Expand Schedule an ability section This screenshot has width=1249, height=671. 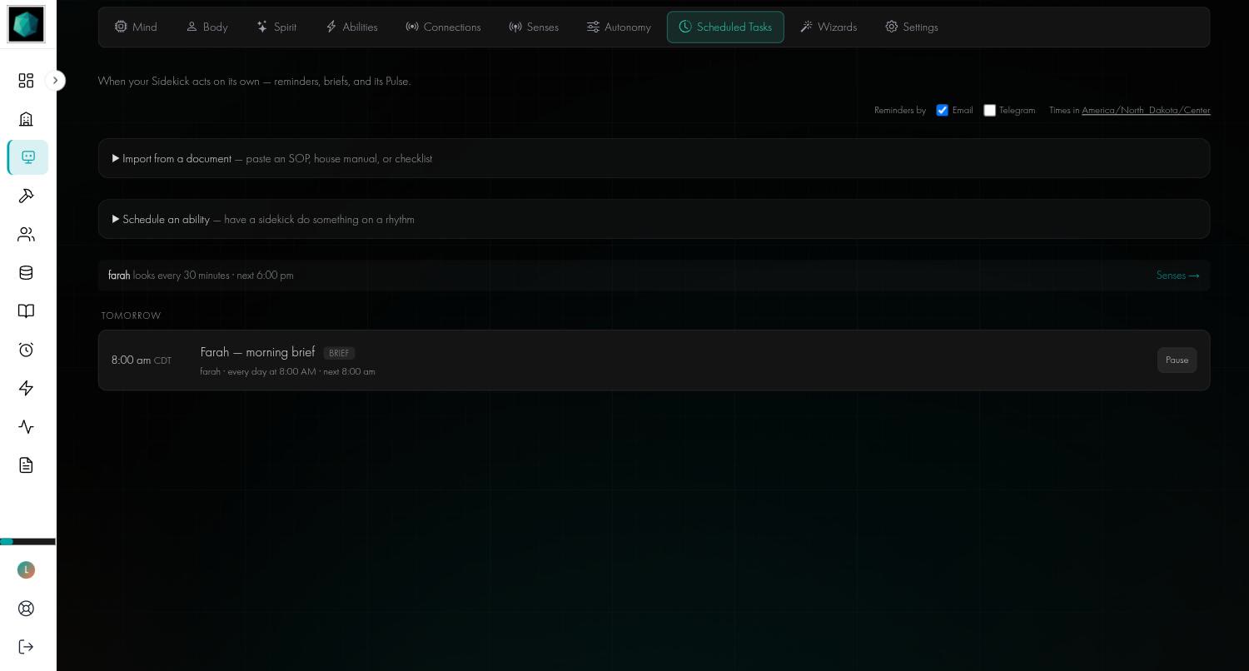pos(654,219)
